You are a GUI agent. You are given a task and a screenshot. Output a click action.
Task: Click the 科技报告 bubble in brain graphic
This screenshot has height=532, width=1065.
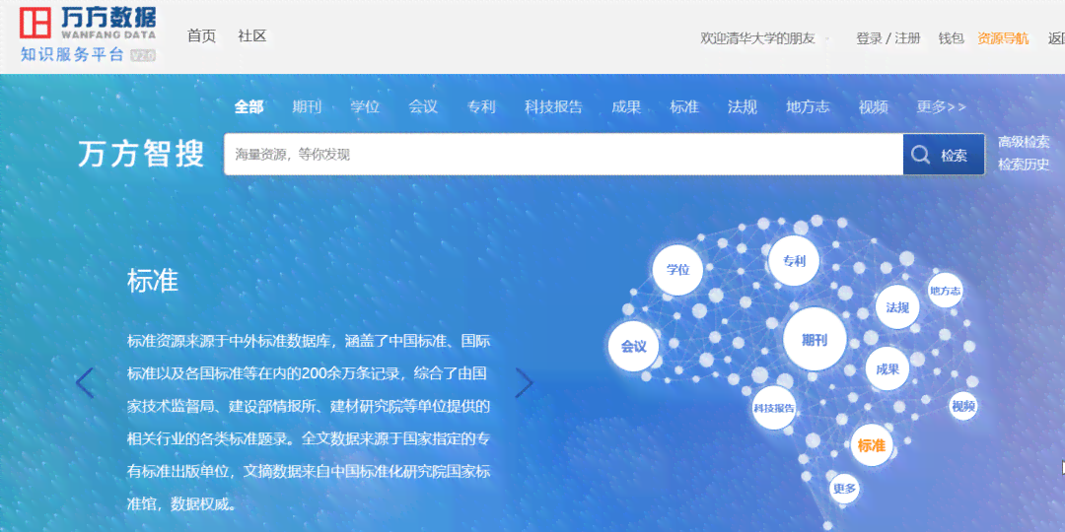tap(774, 409)
